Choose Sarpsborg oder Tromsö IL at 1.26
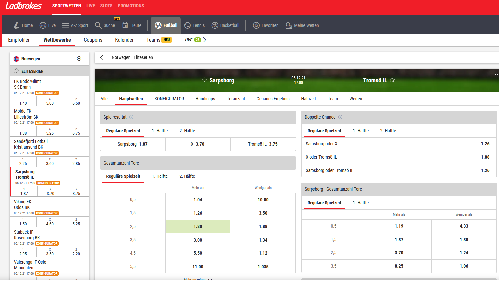The width and height of the screenshot is (499, 282). click(399, 171)
